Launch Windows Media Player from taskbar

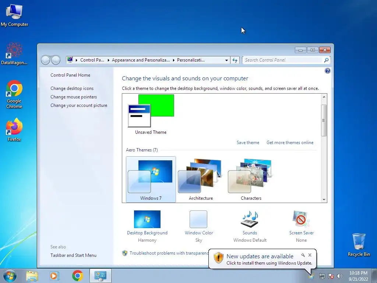(54, 276)
